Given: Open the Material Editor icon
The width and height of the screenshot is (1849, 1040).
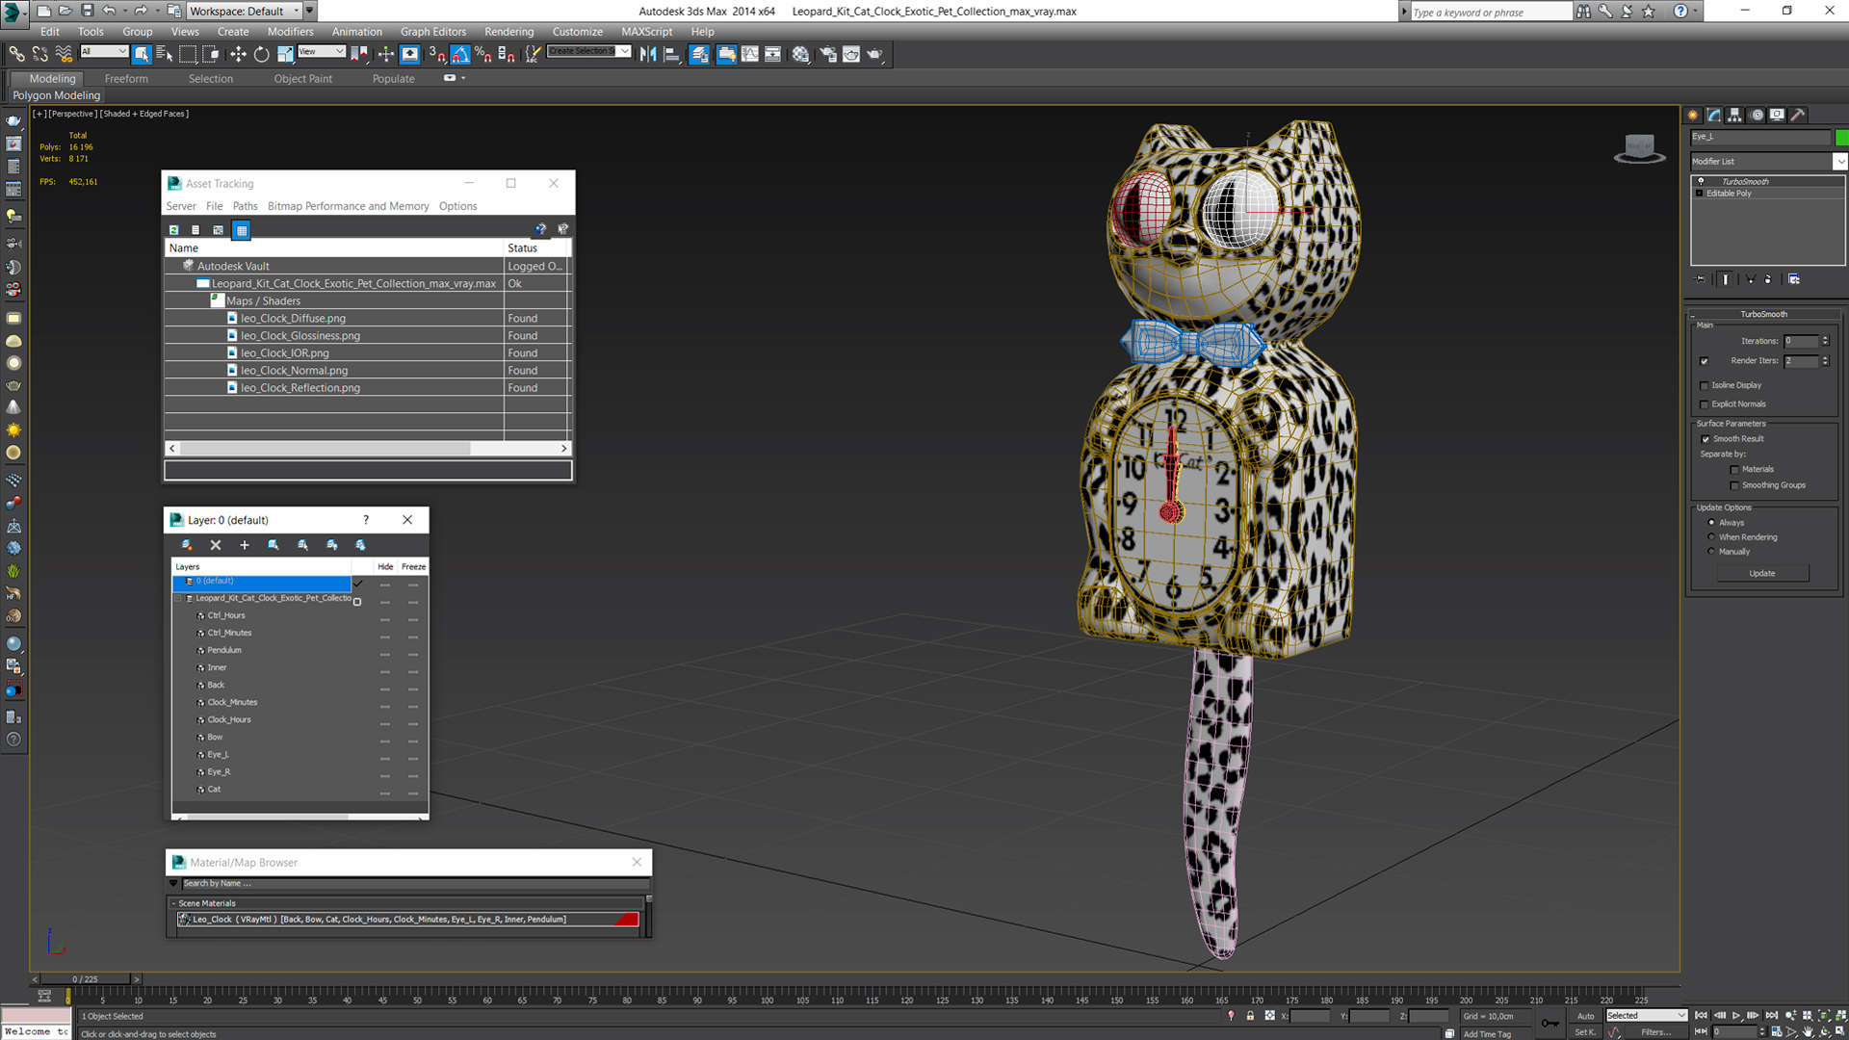Looking at the screenshot, I should coord(801,54).
